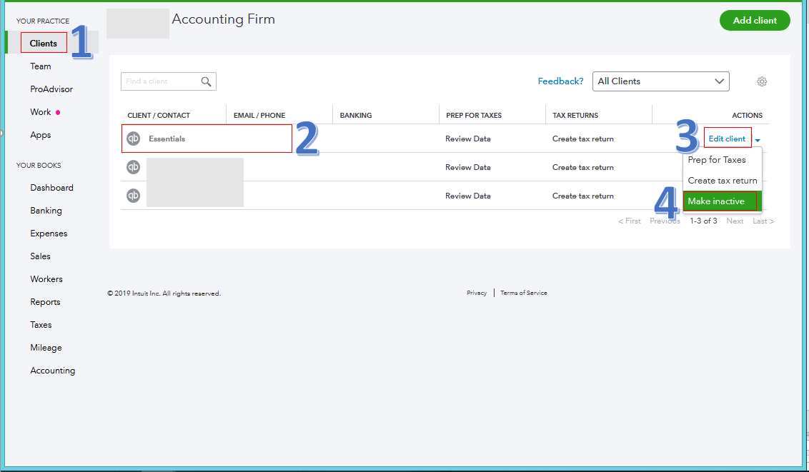Click the search magnifier icon
The height and width of the screenshot is (472, 809).
206,81
